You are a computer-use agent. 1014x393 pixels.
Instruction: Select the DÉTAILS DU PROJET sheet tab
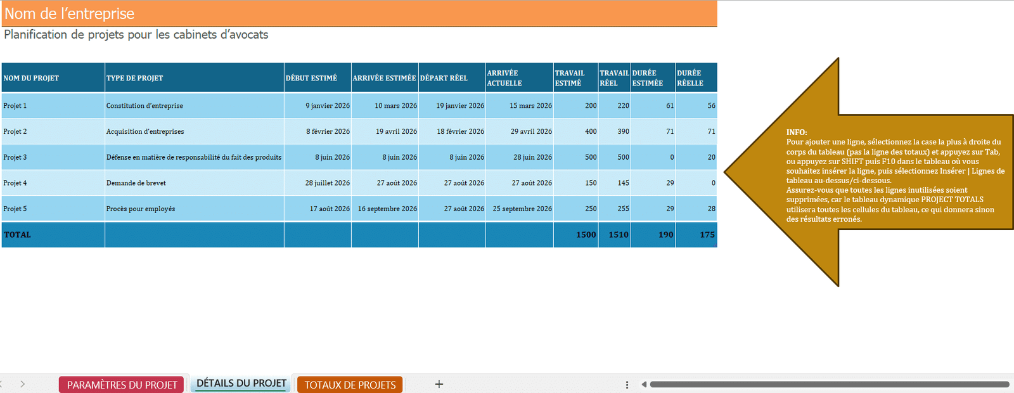tap(241, 383)
